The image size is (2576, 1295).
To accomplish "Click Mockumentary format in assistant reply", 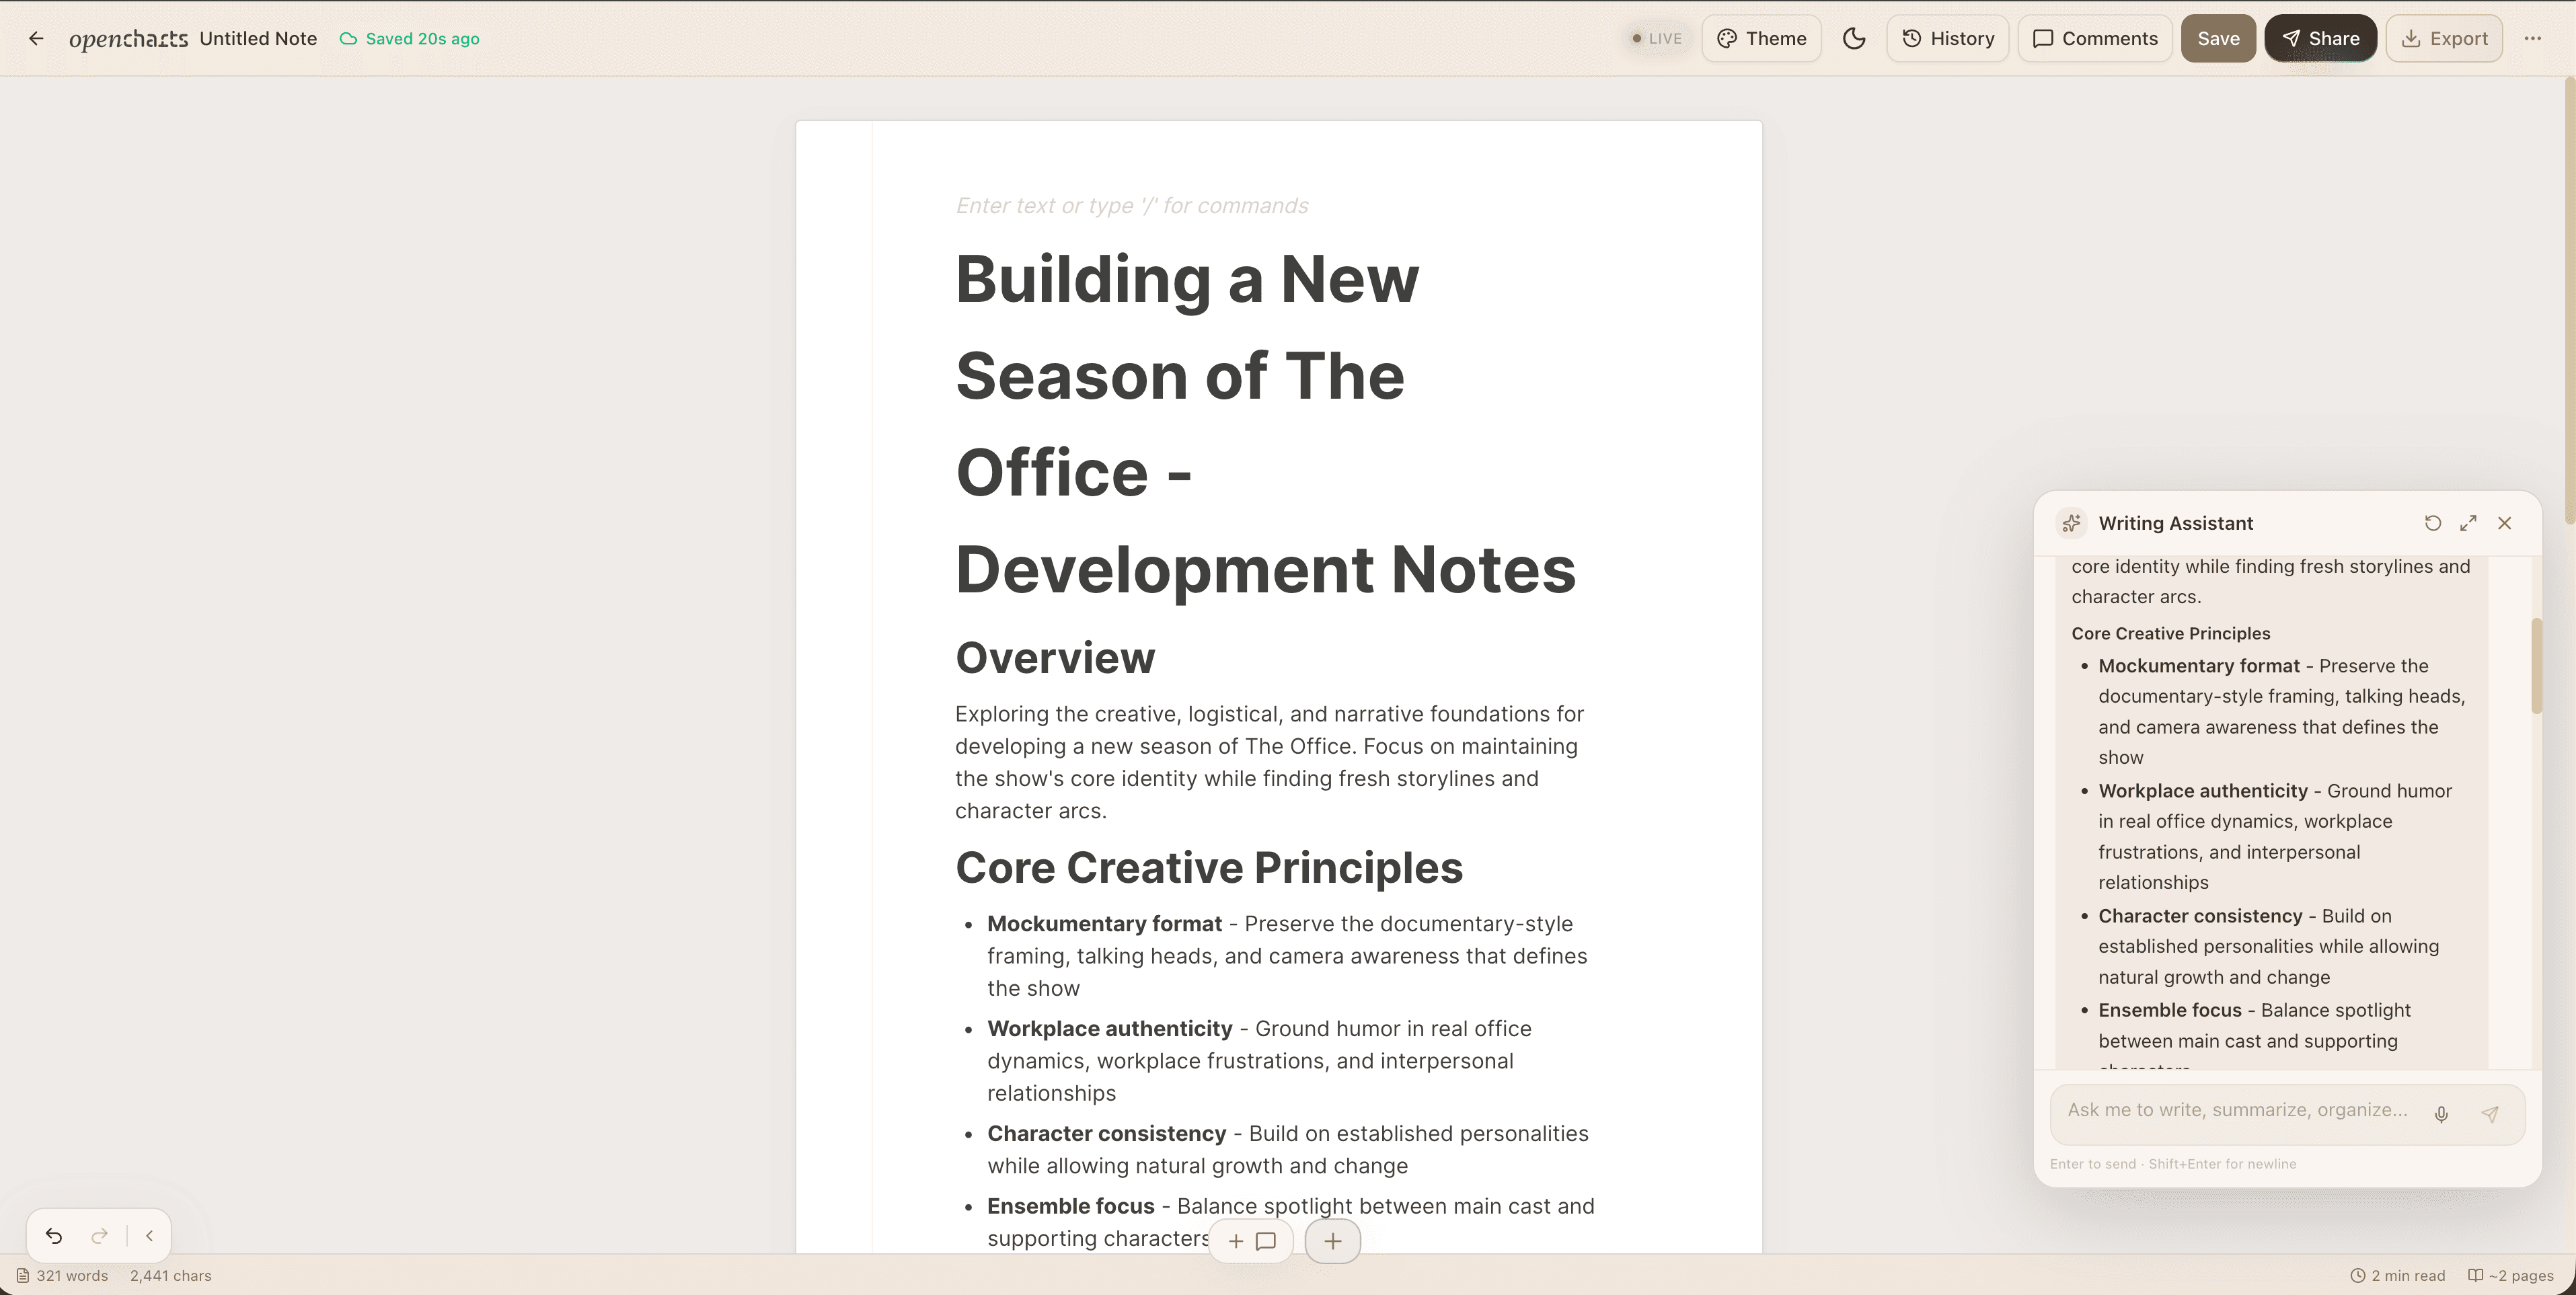I will pyautogui.click(x=2199, y=666).
